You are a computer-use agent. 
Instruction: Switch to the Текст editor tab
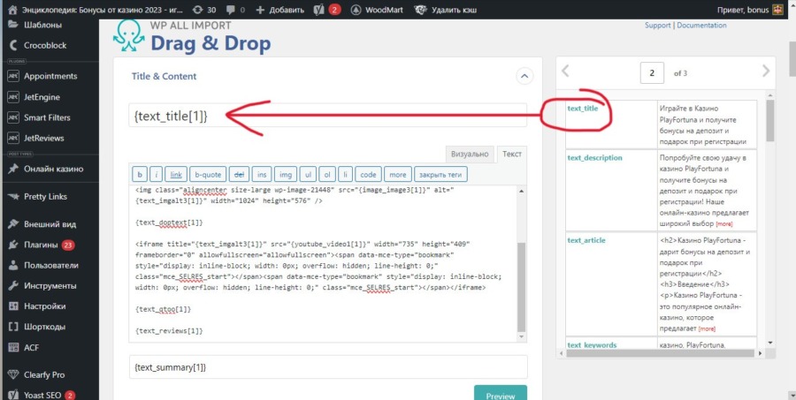pos(512,155)
